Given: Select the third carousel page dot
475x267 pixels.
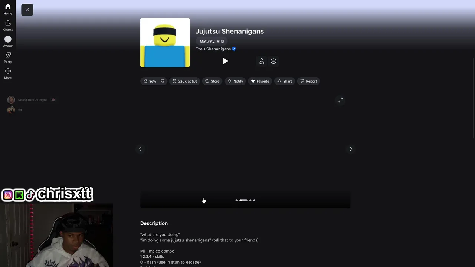Looking at the screenshot, I should [250, 200].
